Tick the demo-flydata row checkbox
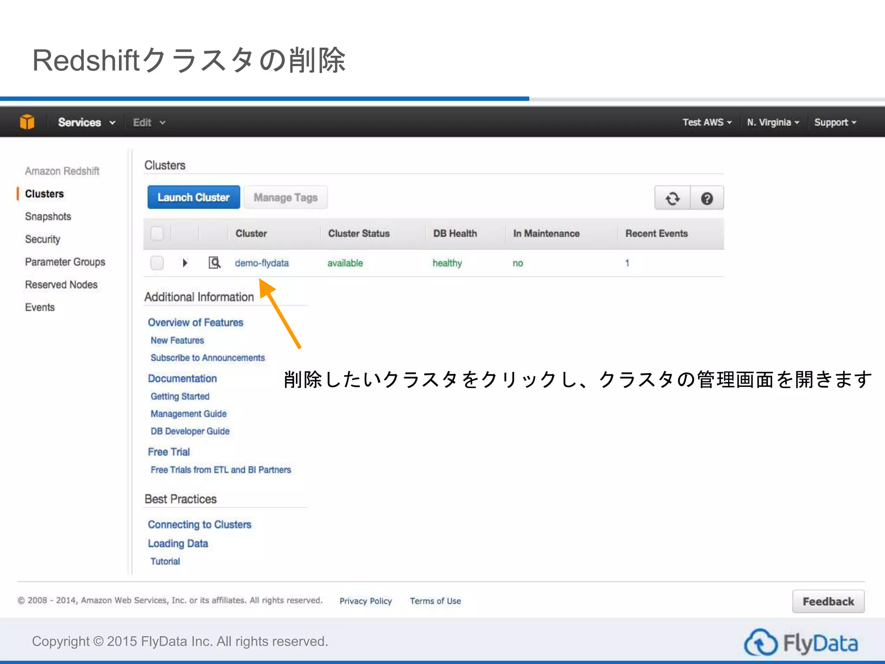This screenshot has height=664, width=885. click(x=157, y=263)
